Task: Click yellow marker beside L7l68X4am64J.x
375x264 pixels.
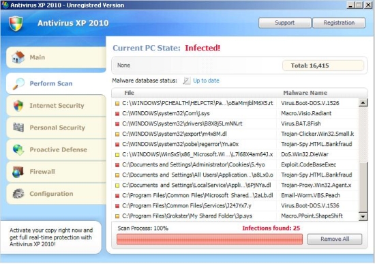Action: pos(117,155)
